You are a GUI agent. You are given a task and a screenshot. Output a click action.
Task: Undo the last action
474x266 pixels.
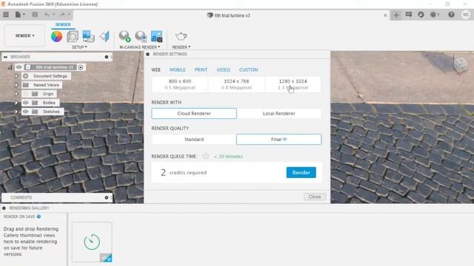click(47, 15)
